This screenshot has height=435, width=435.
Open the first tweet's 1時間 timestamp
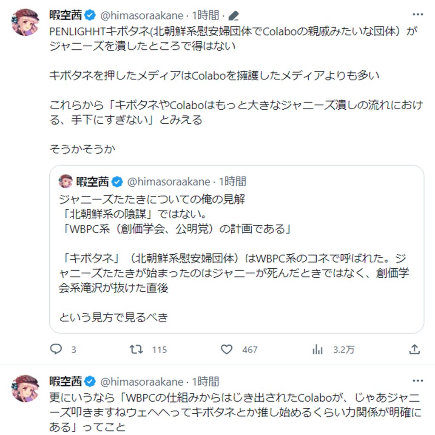(x=206, y=16)
